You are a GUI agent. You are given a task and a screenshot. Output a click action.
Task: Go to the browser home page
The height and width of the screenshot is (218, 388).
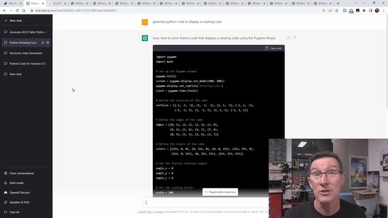coord(24,11)
